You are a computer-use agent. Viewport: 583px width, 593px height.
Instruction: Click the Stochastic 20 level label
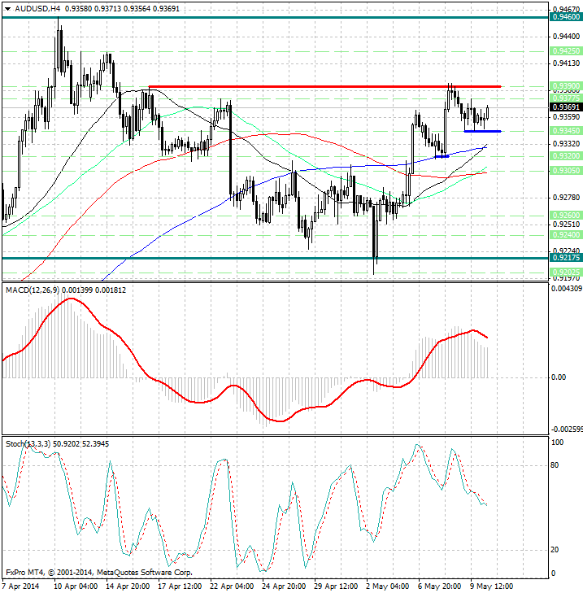pyautogui.click(x=556, y=550)
